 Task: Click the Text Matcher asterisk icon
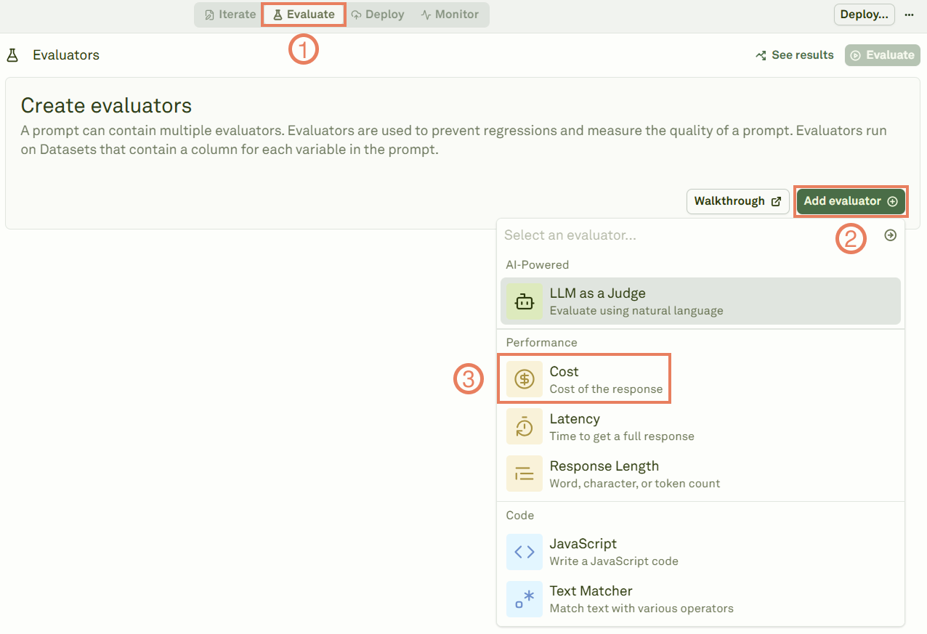pyautogui.click(x=524, y=599)
